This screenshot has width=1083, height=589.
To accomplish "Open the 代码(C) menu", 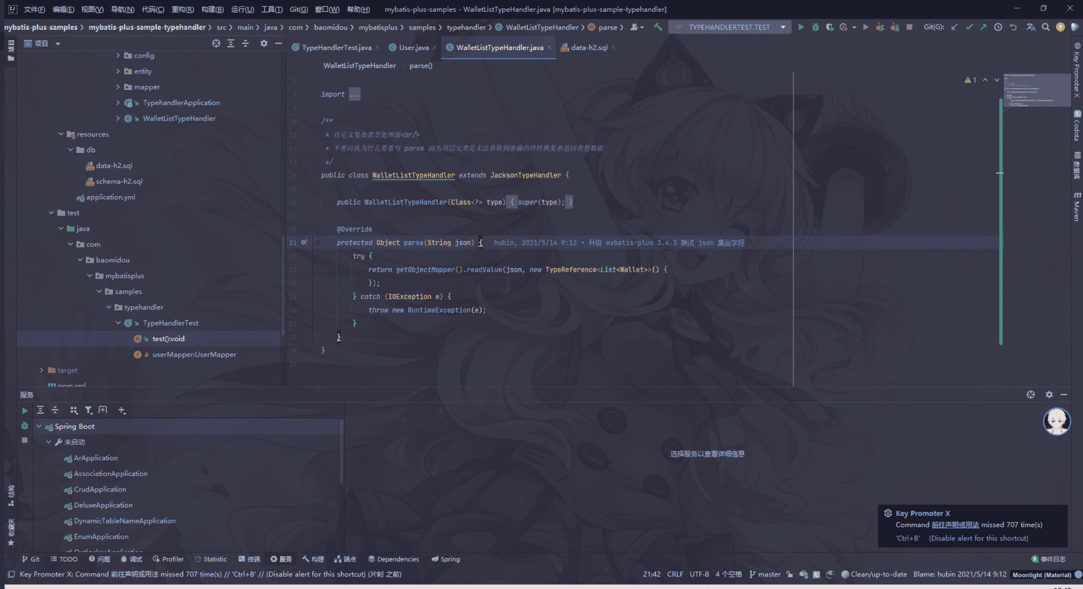I will click(x=153, y=9).
